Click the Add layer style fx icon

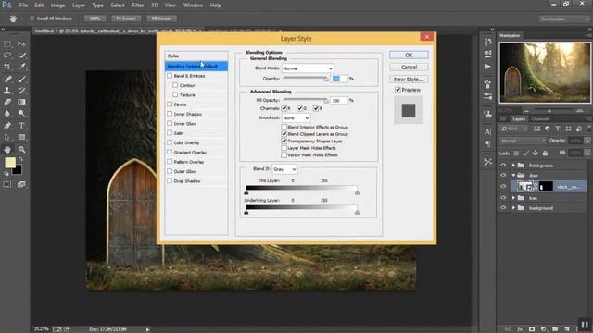pos(520,329)
